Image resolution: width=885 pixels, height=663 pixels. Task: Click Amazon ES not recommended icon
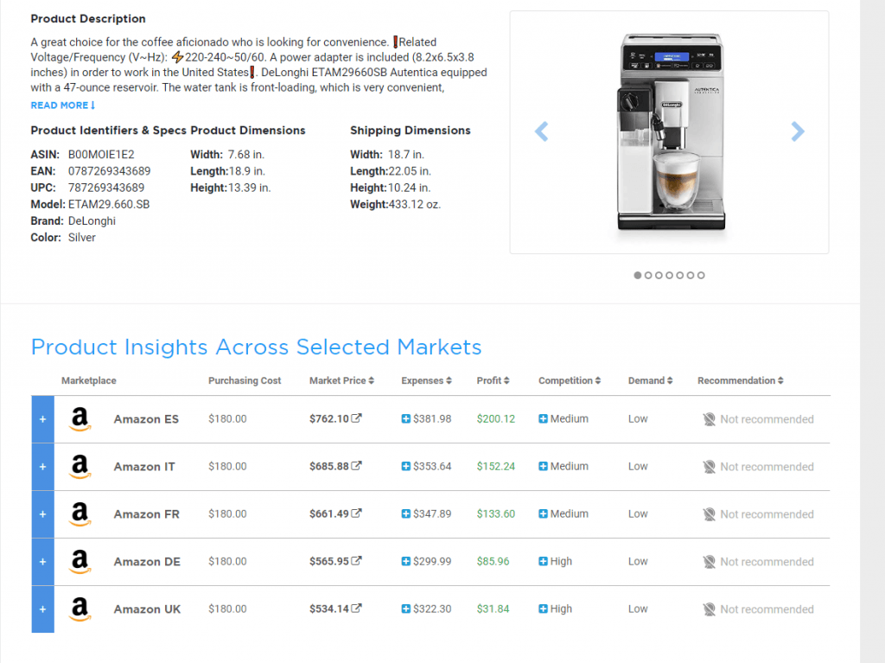click(x=709, y=419)
